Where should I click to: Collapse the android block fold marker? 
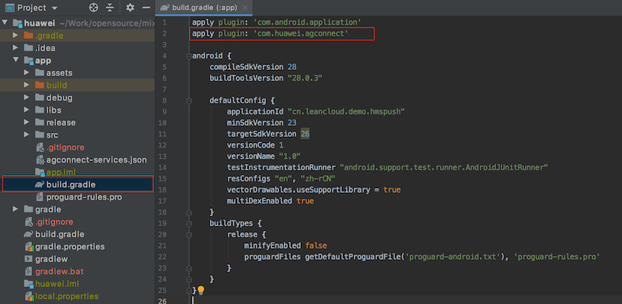(189, 56)
